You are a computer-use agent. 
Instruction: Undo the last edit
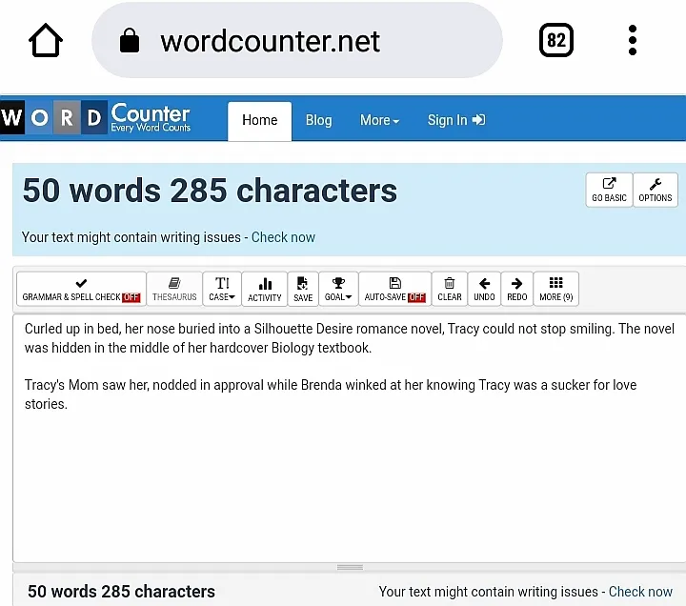coord(484,289)
